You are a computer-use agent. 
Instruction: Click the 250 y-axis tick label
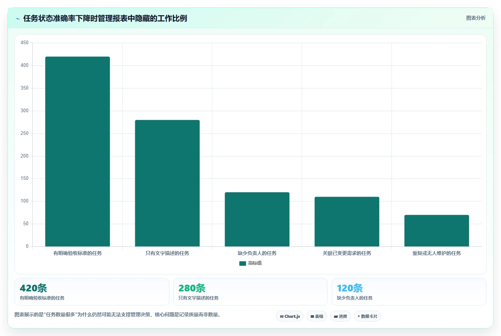tap(25, 133)
